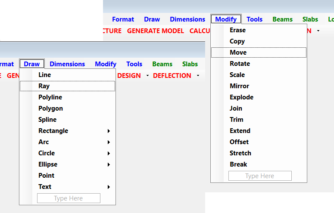The height and width of the screenshot is (213, 334).
Task: Click Join in the Modify menu
Action: (x=259, y=108)
